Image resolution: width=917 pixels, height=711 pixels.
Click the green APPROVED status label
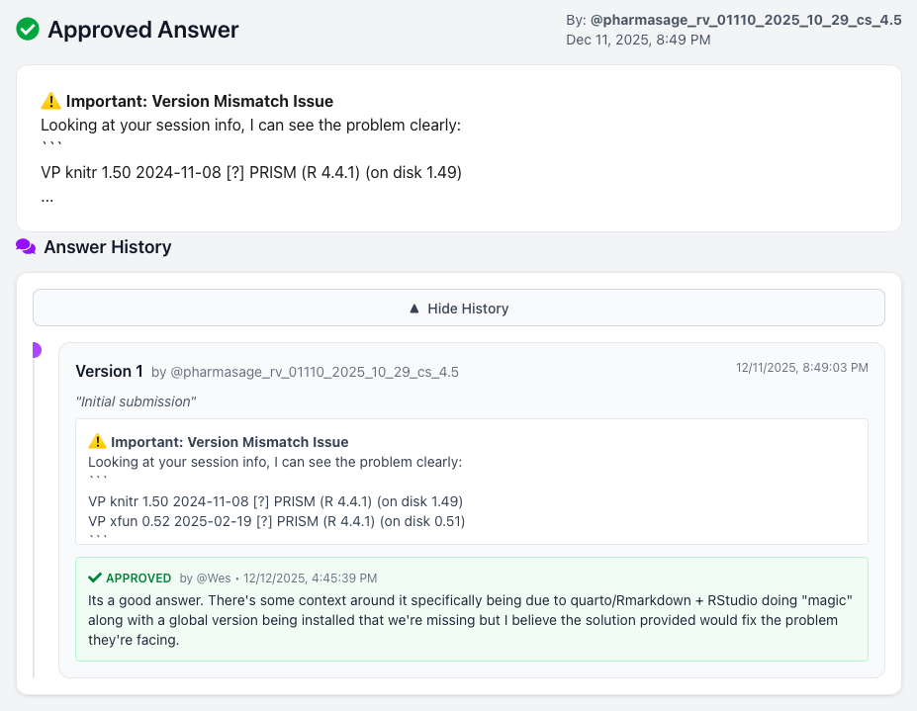coord(138,578)
